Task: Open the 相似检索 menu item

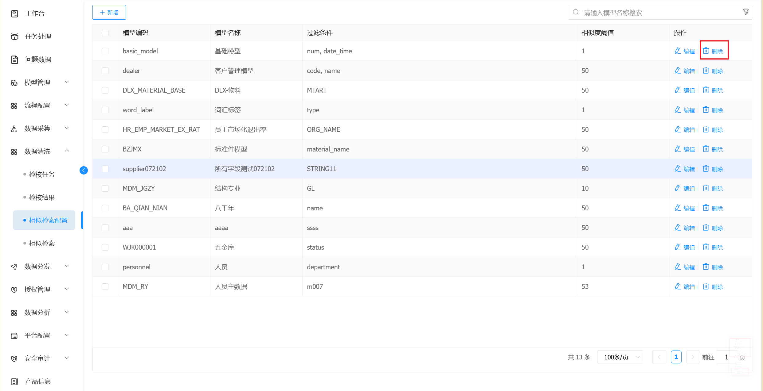Action: click(x=42, y=243)
